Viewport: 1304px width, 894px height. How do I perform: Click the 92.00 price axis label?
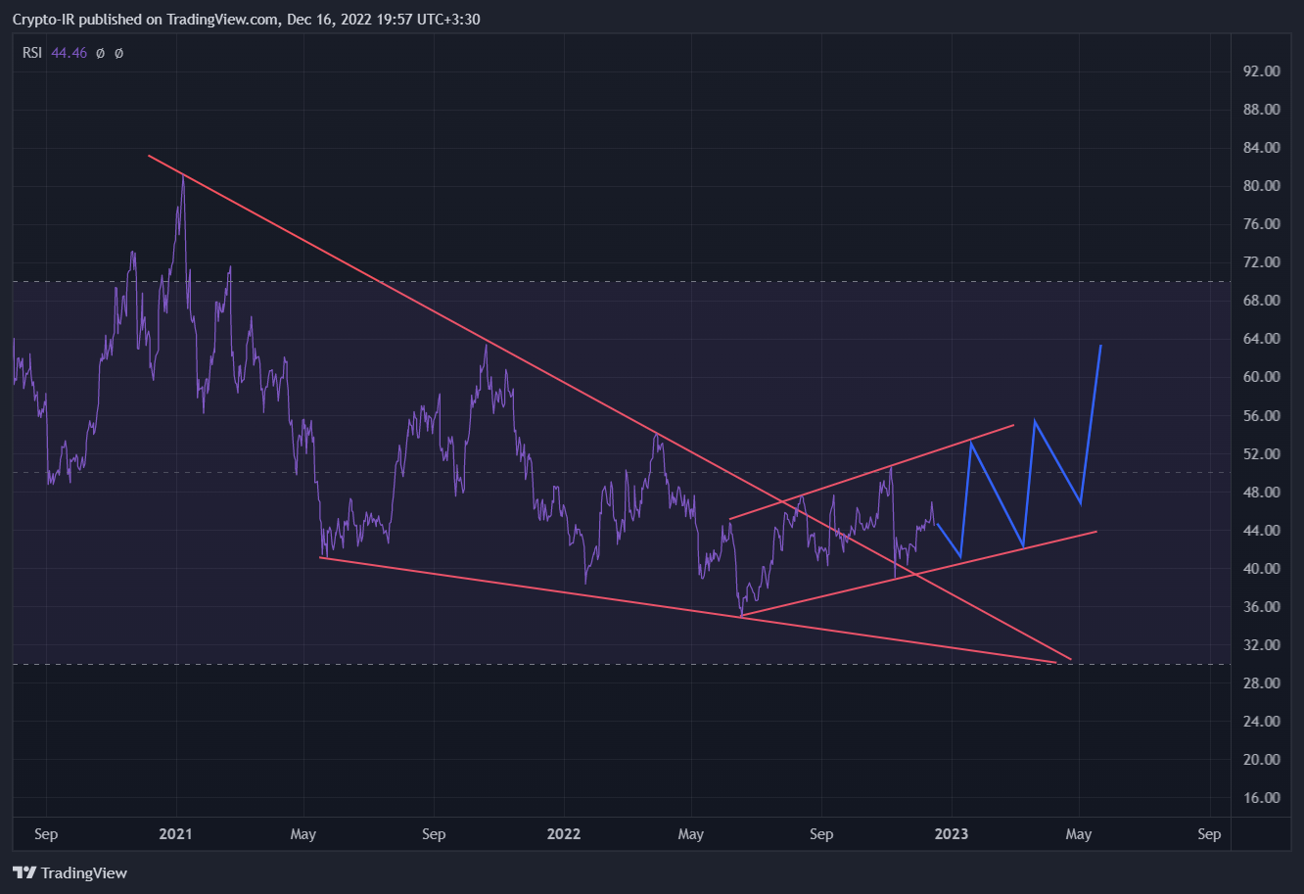[x=1260, y=71]
